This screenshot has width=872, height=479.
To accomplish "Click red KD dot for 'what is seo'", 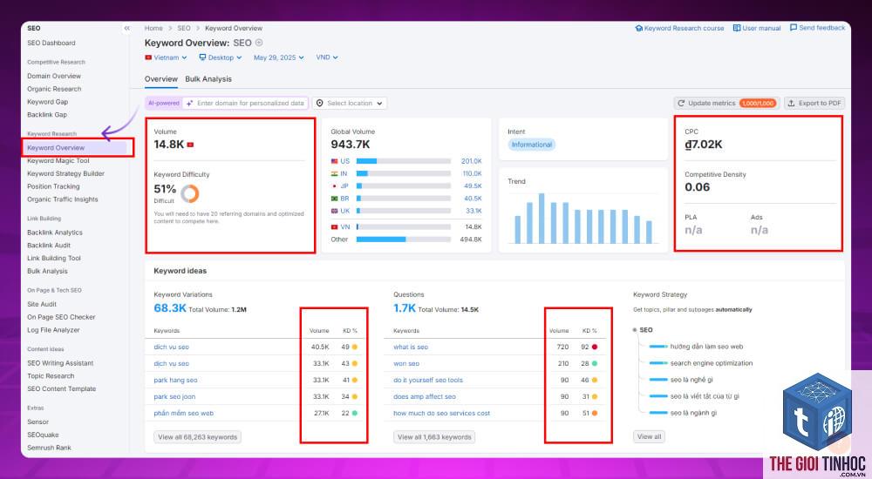I will coord(595,347).
